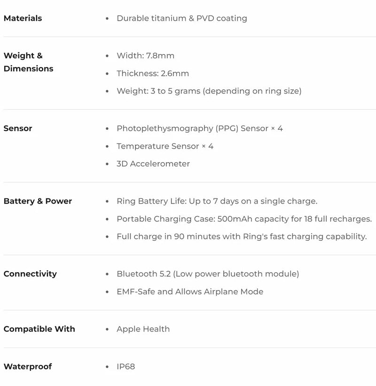Select the Battery & Power heading
This screenshot has height=386, width=376.
coord(38,201)
